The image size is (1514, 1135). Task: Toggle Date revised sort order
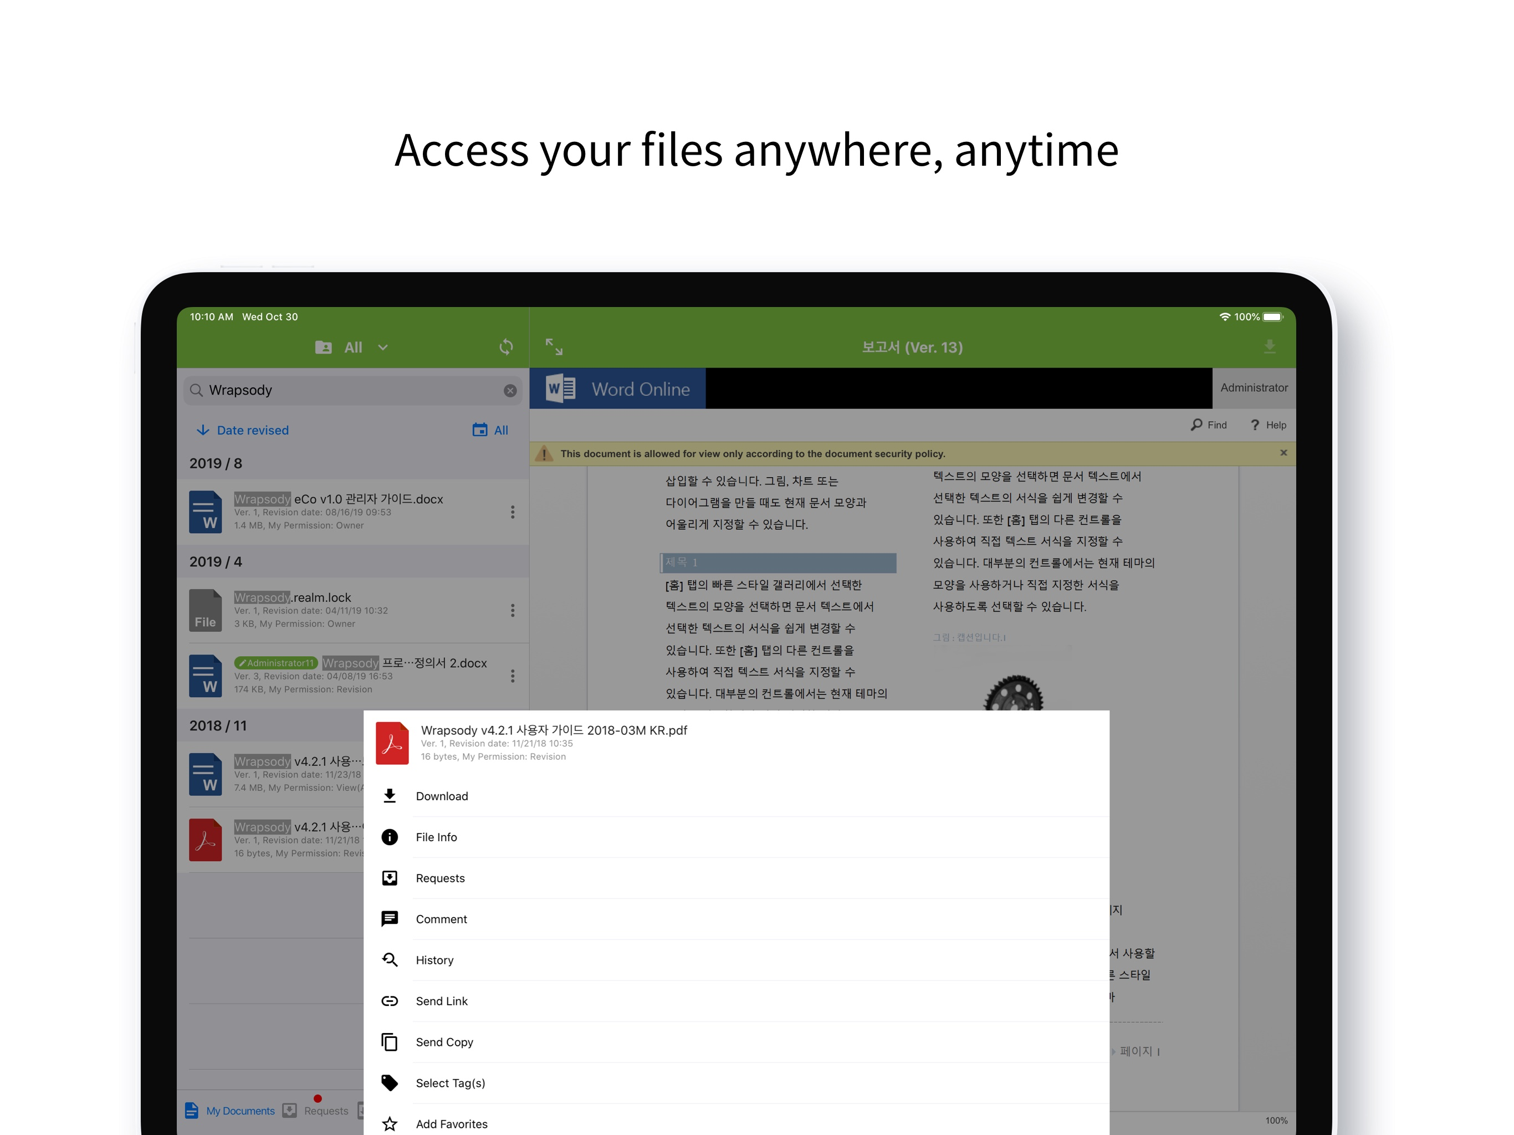243,430
